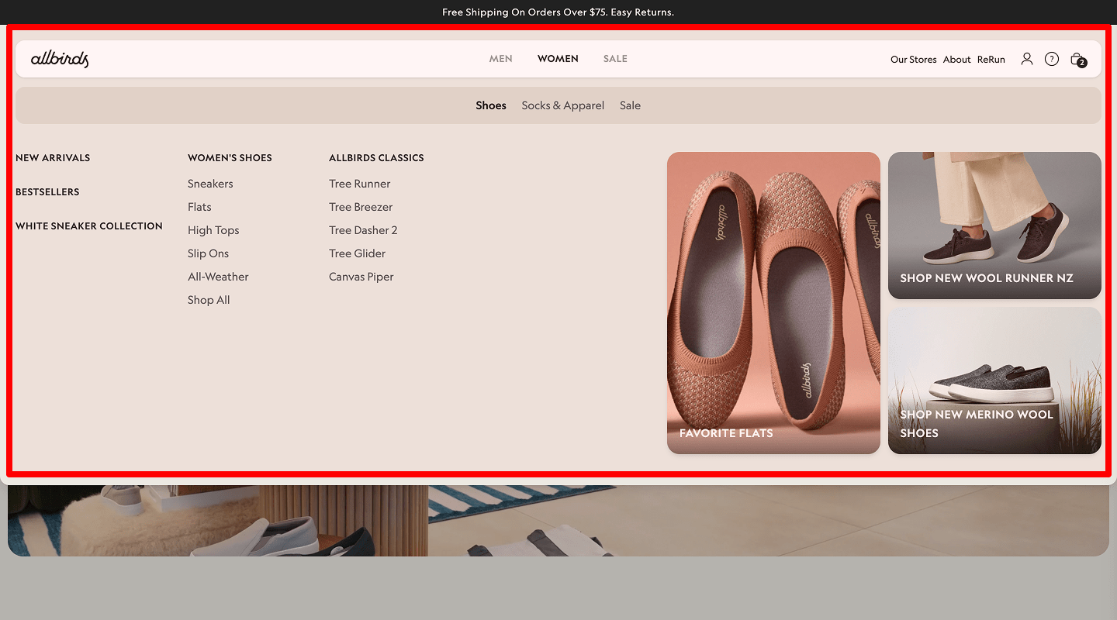Click the Allbirds logo
Viewport: 1117px width, 620px height.
(x=60, y=59)
